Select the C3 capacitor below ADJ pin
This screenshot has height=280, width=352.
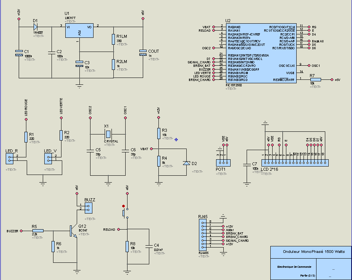pyautogui.click(x=79, y=64)
